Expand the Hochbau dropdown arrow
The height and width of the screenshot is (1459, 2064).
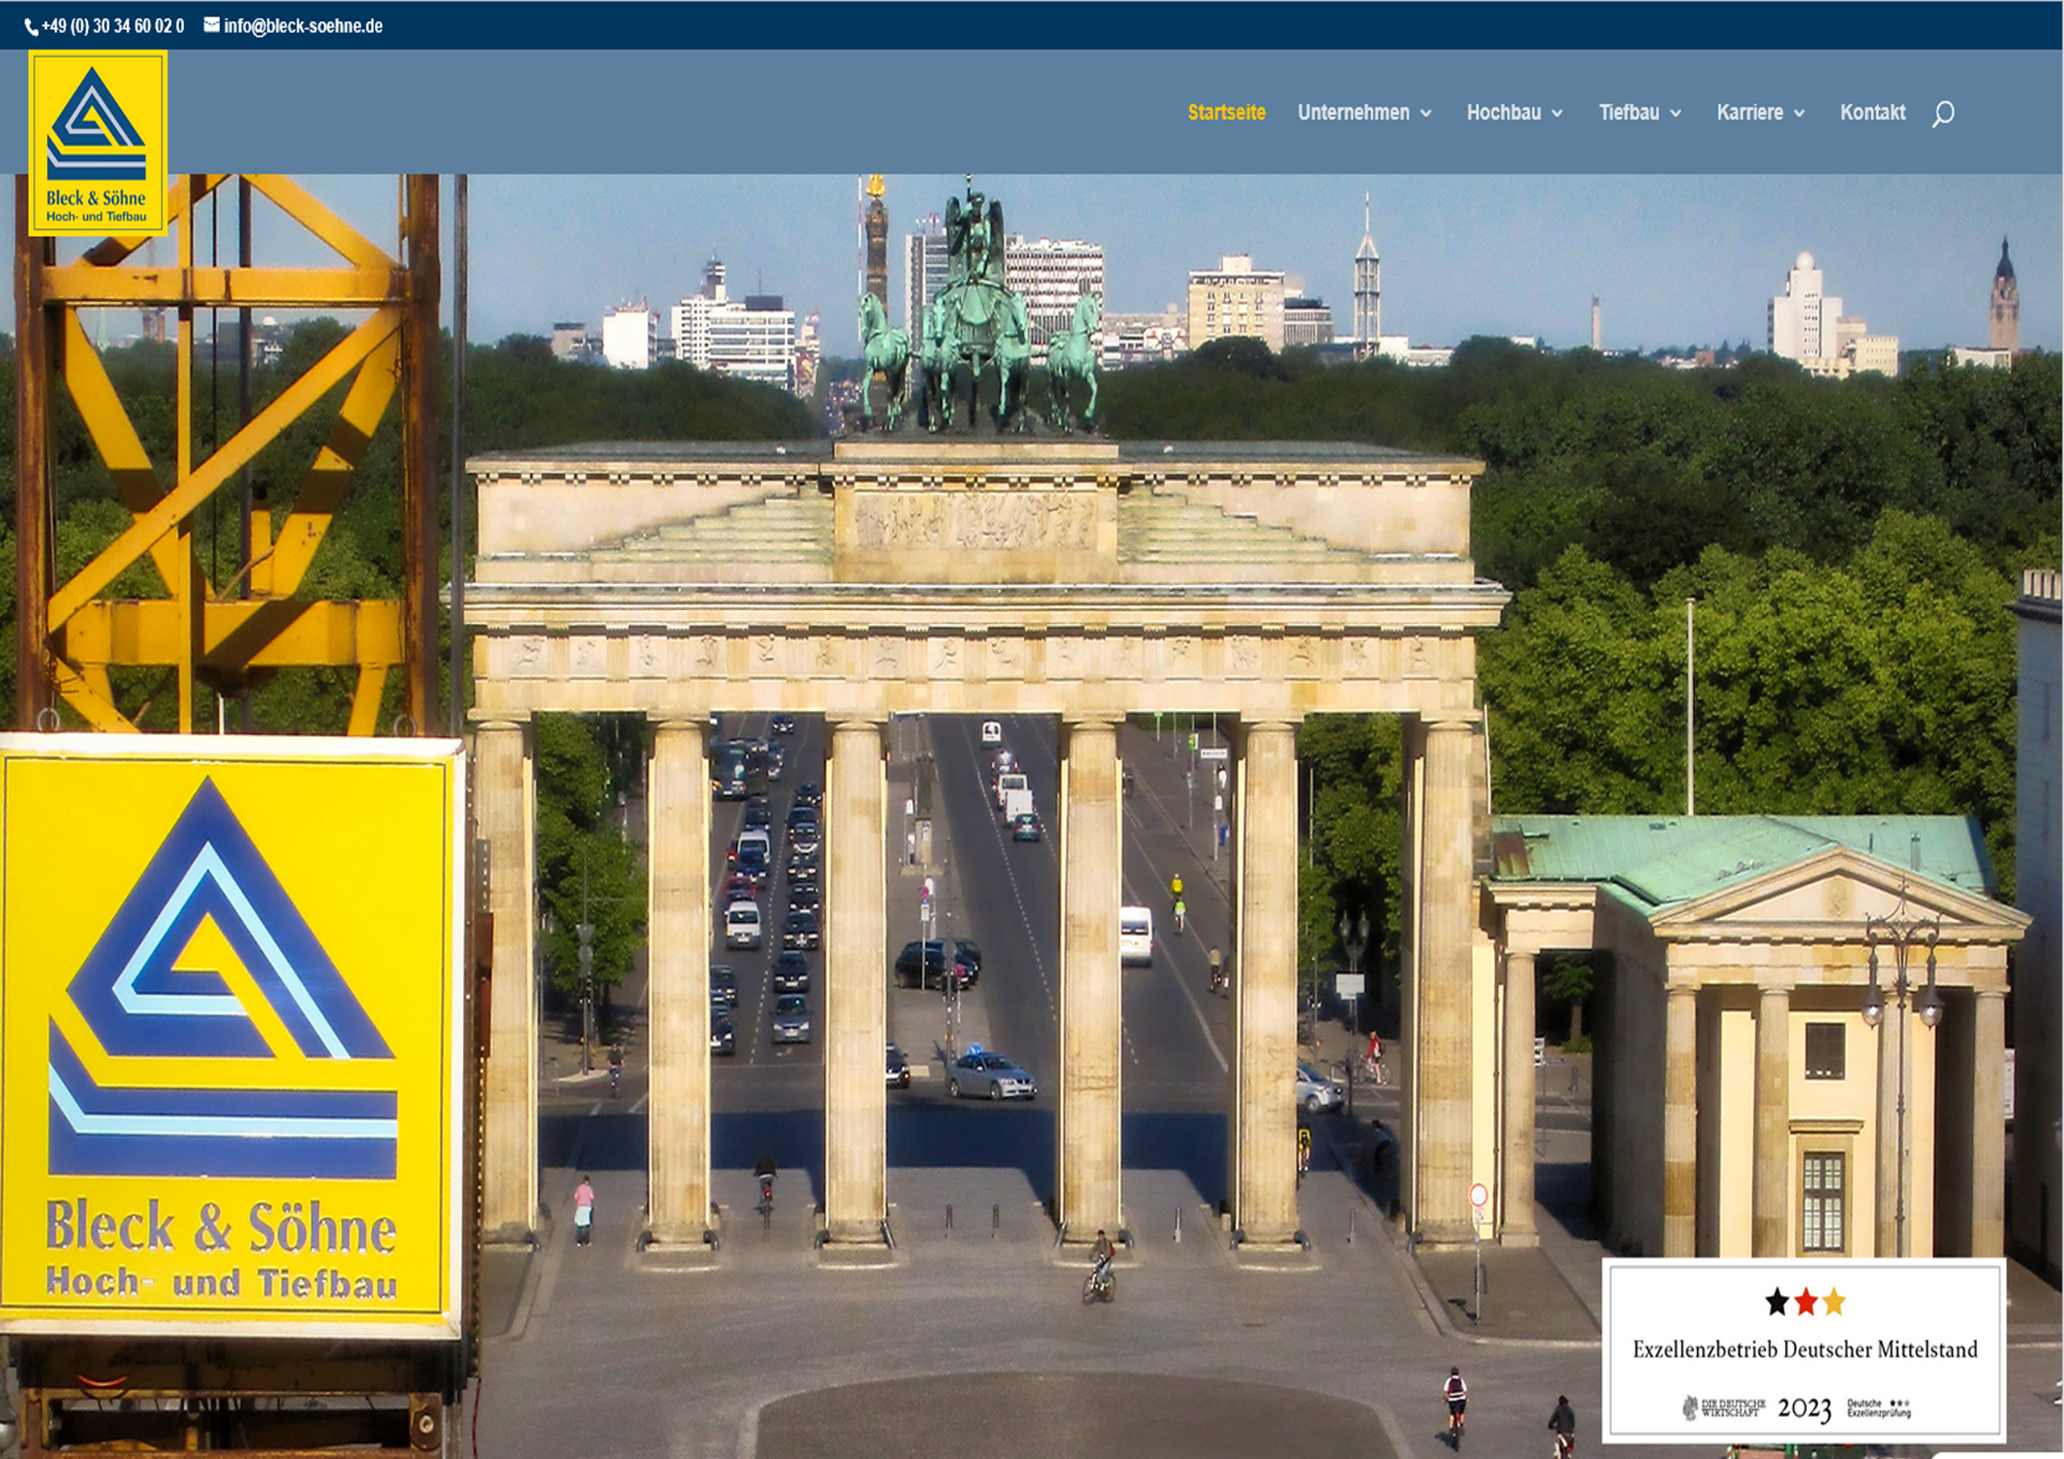click(x=1558, y=114)
